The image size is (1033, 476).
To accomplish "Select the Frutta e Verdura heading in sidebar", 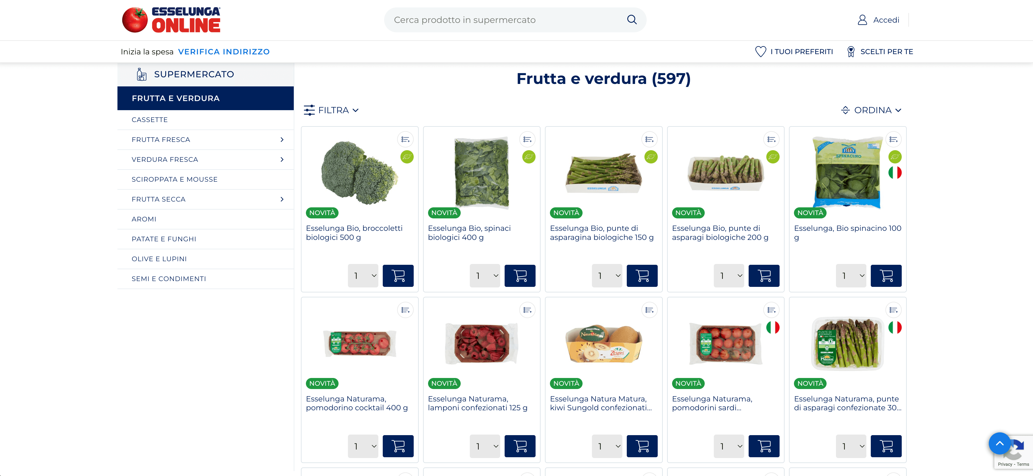I will coord(205,98).
